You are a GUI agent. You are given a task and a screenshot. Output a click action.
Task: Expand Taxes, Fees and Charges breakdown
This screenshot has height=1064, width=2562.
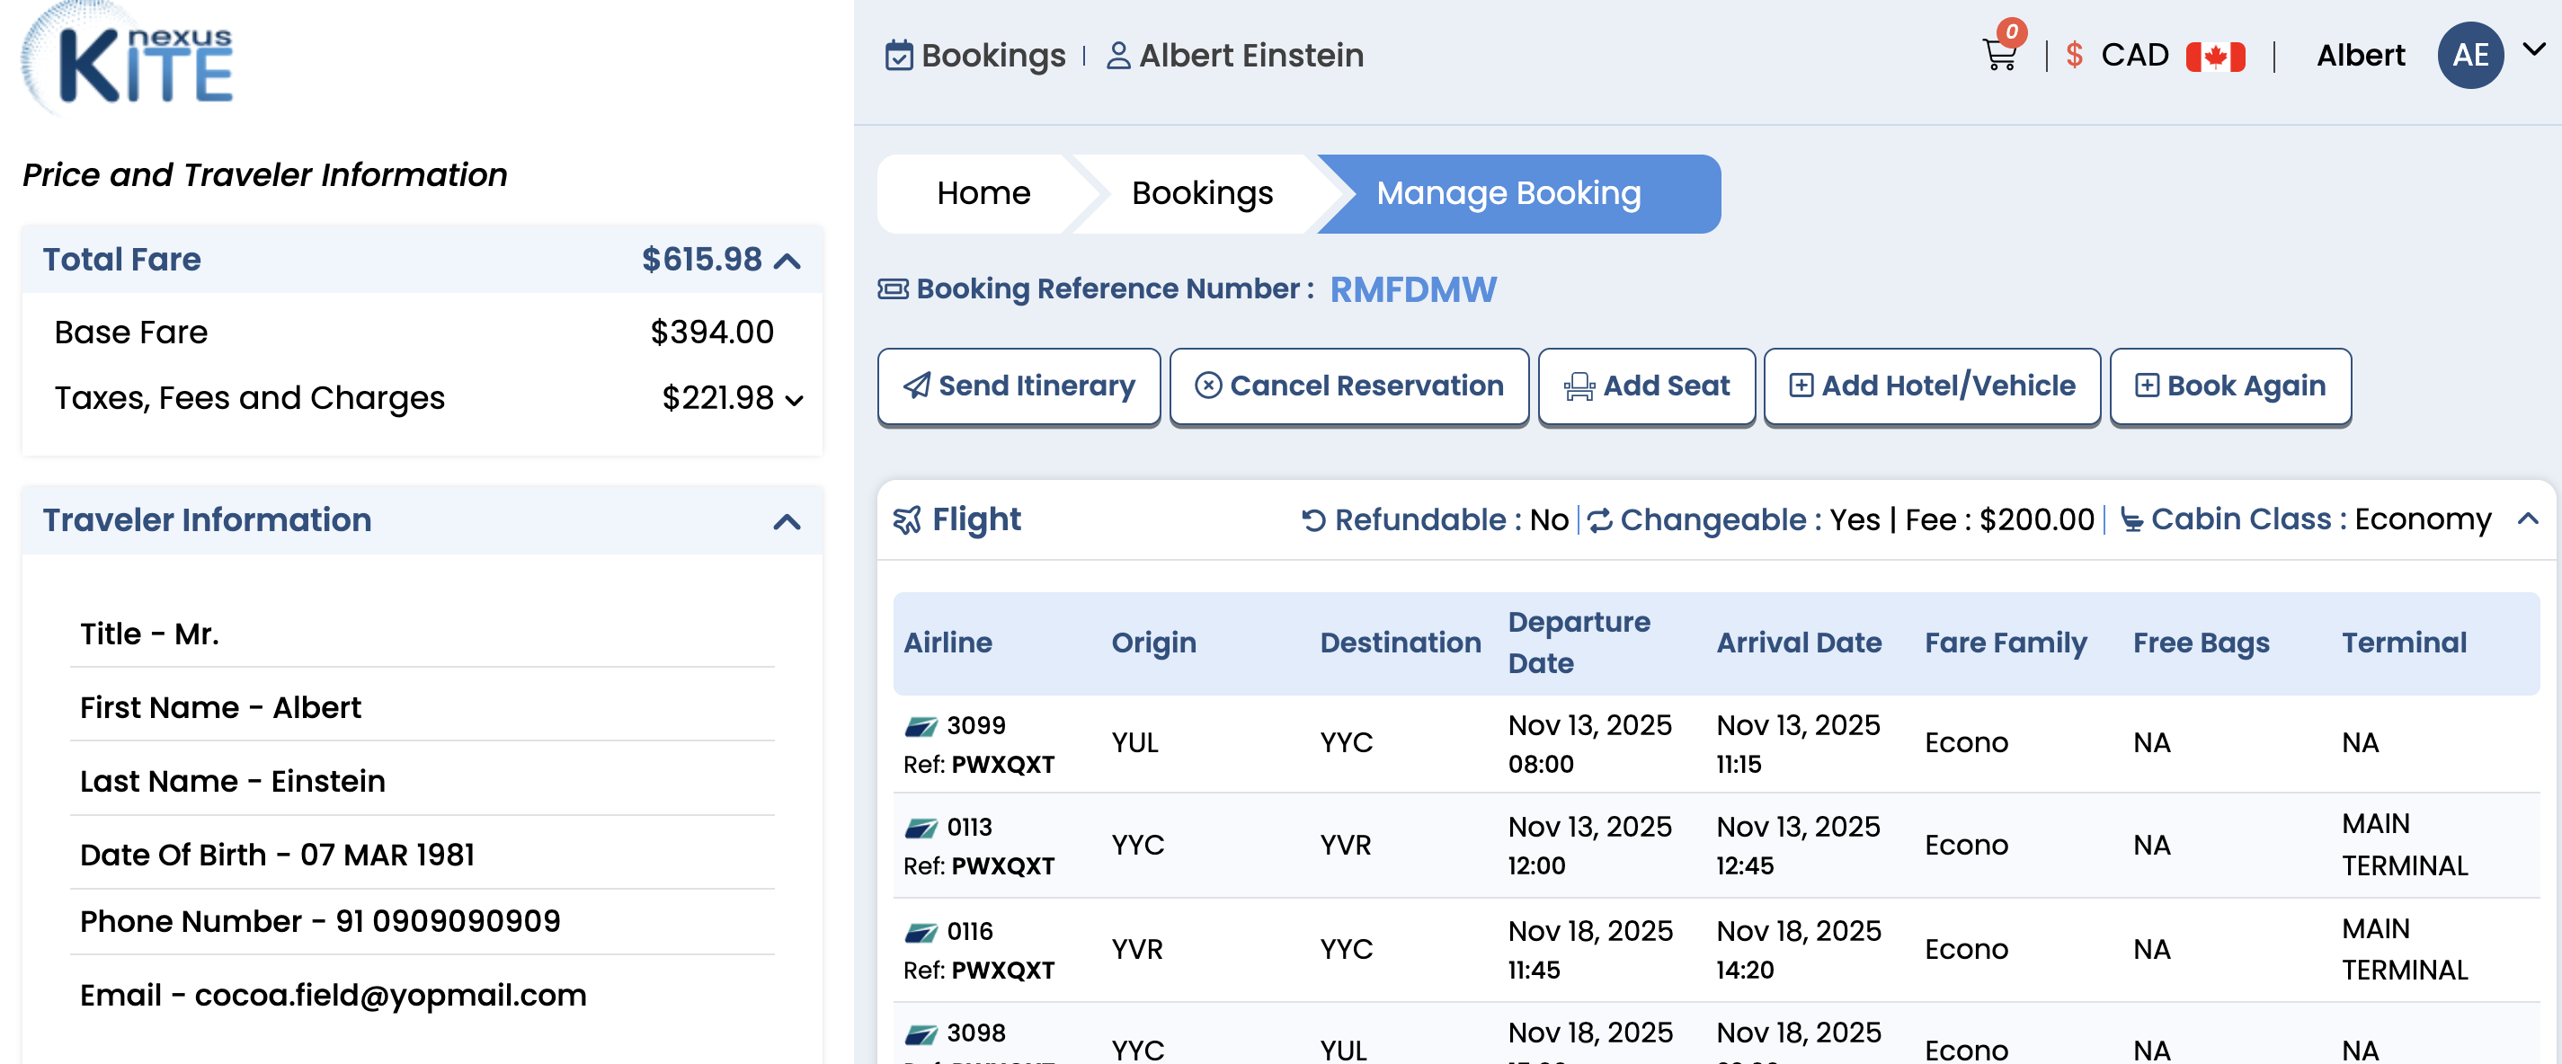tap(794, 400)
